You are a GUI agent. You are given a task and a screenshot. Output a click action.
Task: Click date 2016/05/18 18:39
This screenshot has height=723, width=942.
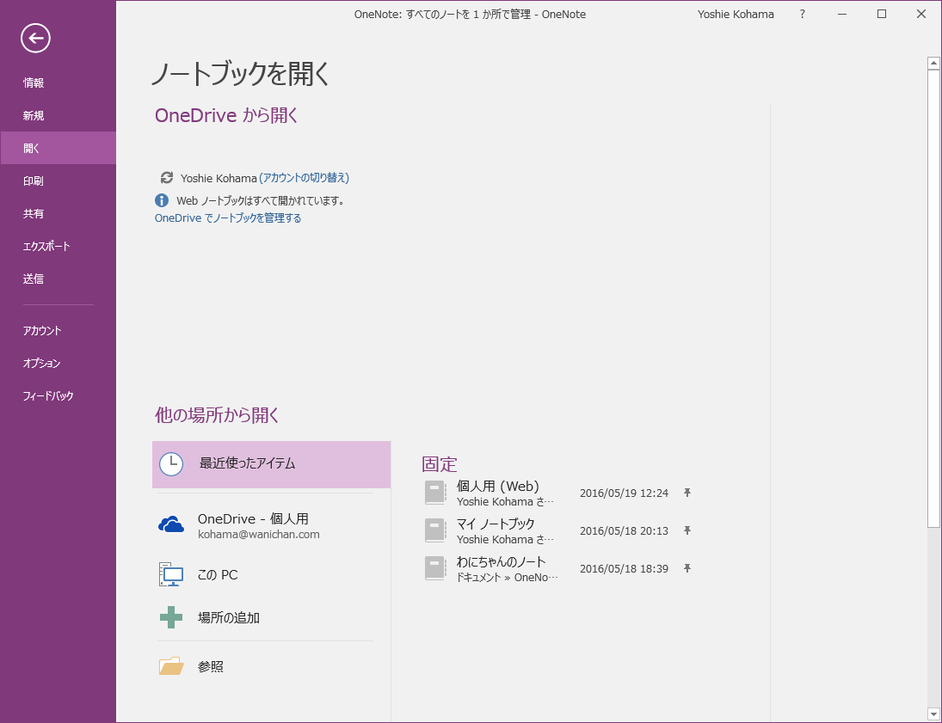pos(624,568)
